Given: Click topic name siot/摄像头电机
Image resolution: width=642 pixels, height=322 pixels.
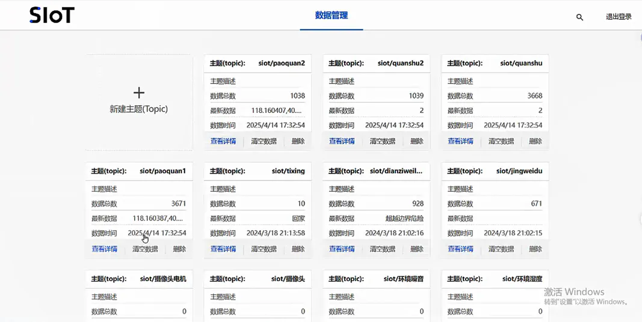Looking at the screenshot, I should pyautogui.click(x=163, y=279).
